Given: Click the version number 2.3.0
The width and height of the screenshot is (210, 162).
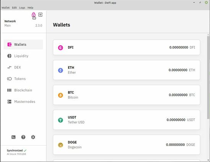Looking at the screenshot, I should [39, 26].
